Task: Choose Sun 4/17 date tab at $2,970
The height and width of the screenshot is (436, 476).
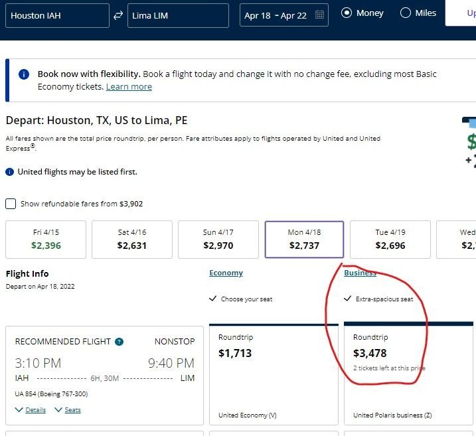Action: [x=218, y=240]
